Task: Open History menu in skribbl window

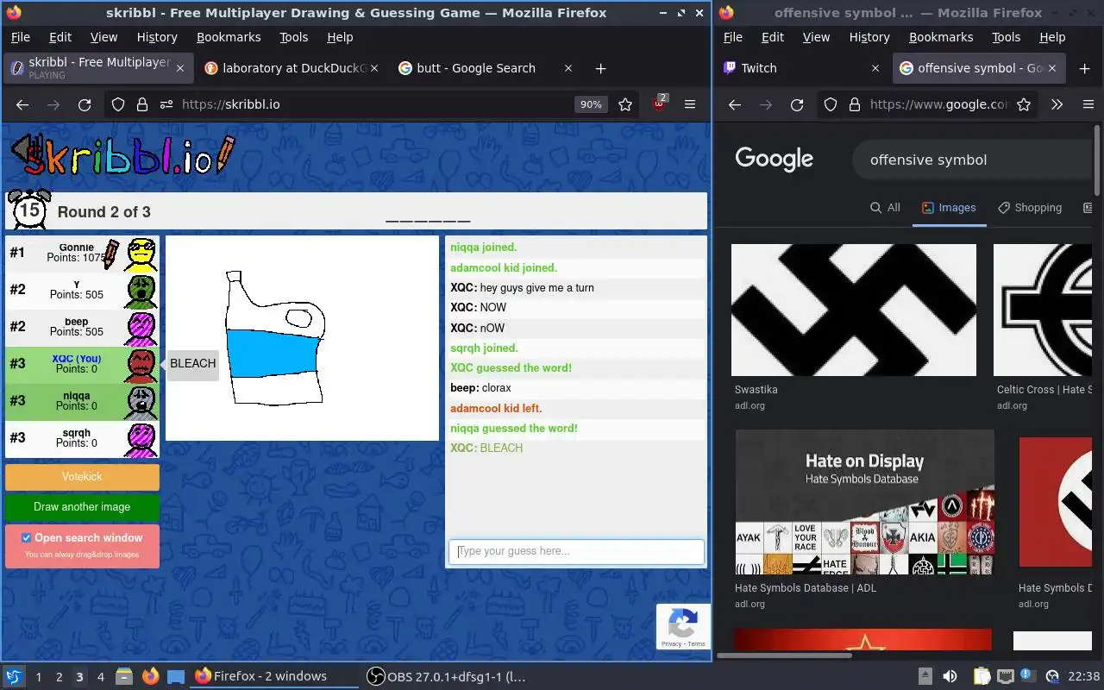Action: click(x=157, y=37)
